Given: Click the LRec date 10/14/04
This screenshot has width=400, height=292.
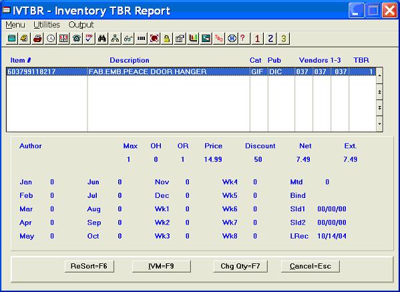Looking at the screenshot, I should click(332, 236).
